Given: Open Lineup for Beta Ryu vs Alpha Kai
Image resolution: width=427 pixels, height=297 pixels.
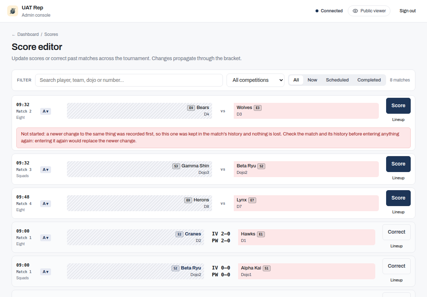Looking at the screenshot, I should point(396,280).
